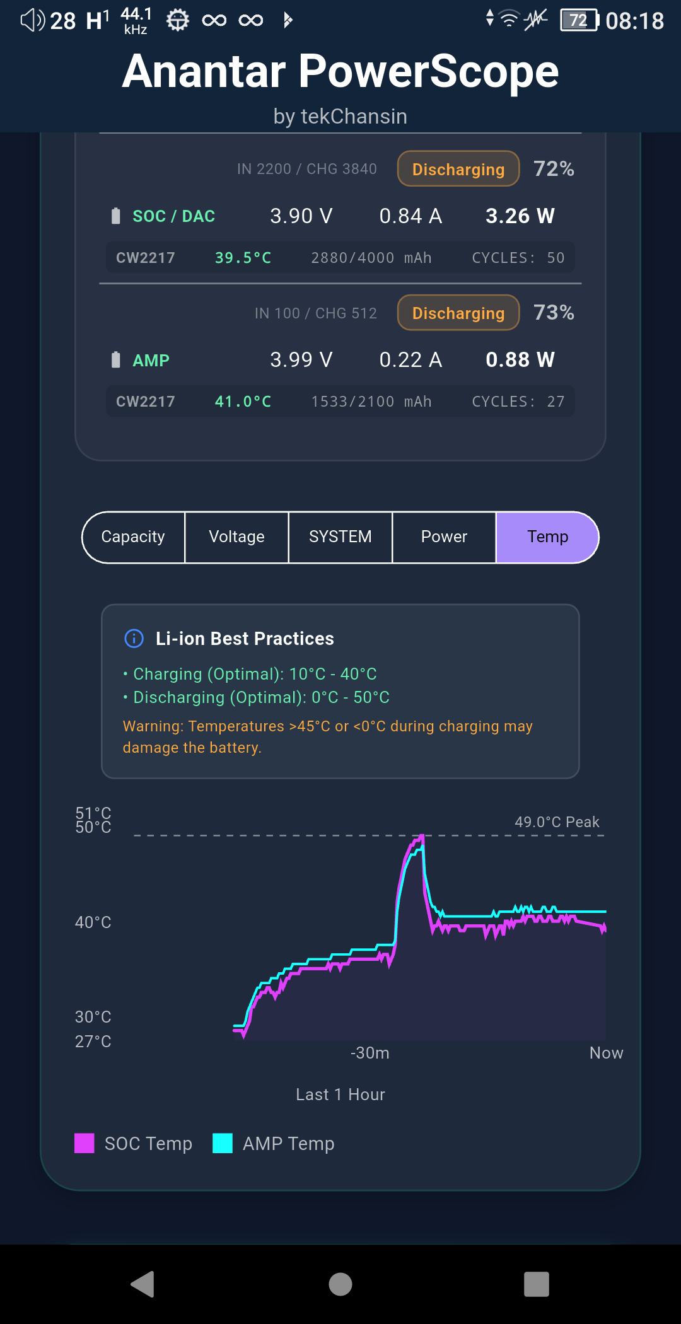Open the Voltage tab

click(236, 537)
